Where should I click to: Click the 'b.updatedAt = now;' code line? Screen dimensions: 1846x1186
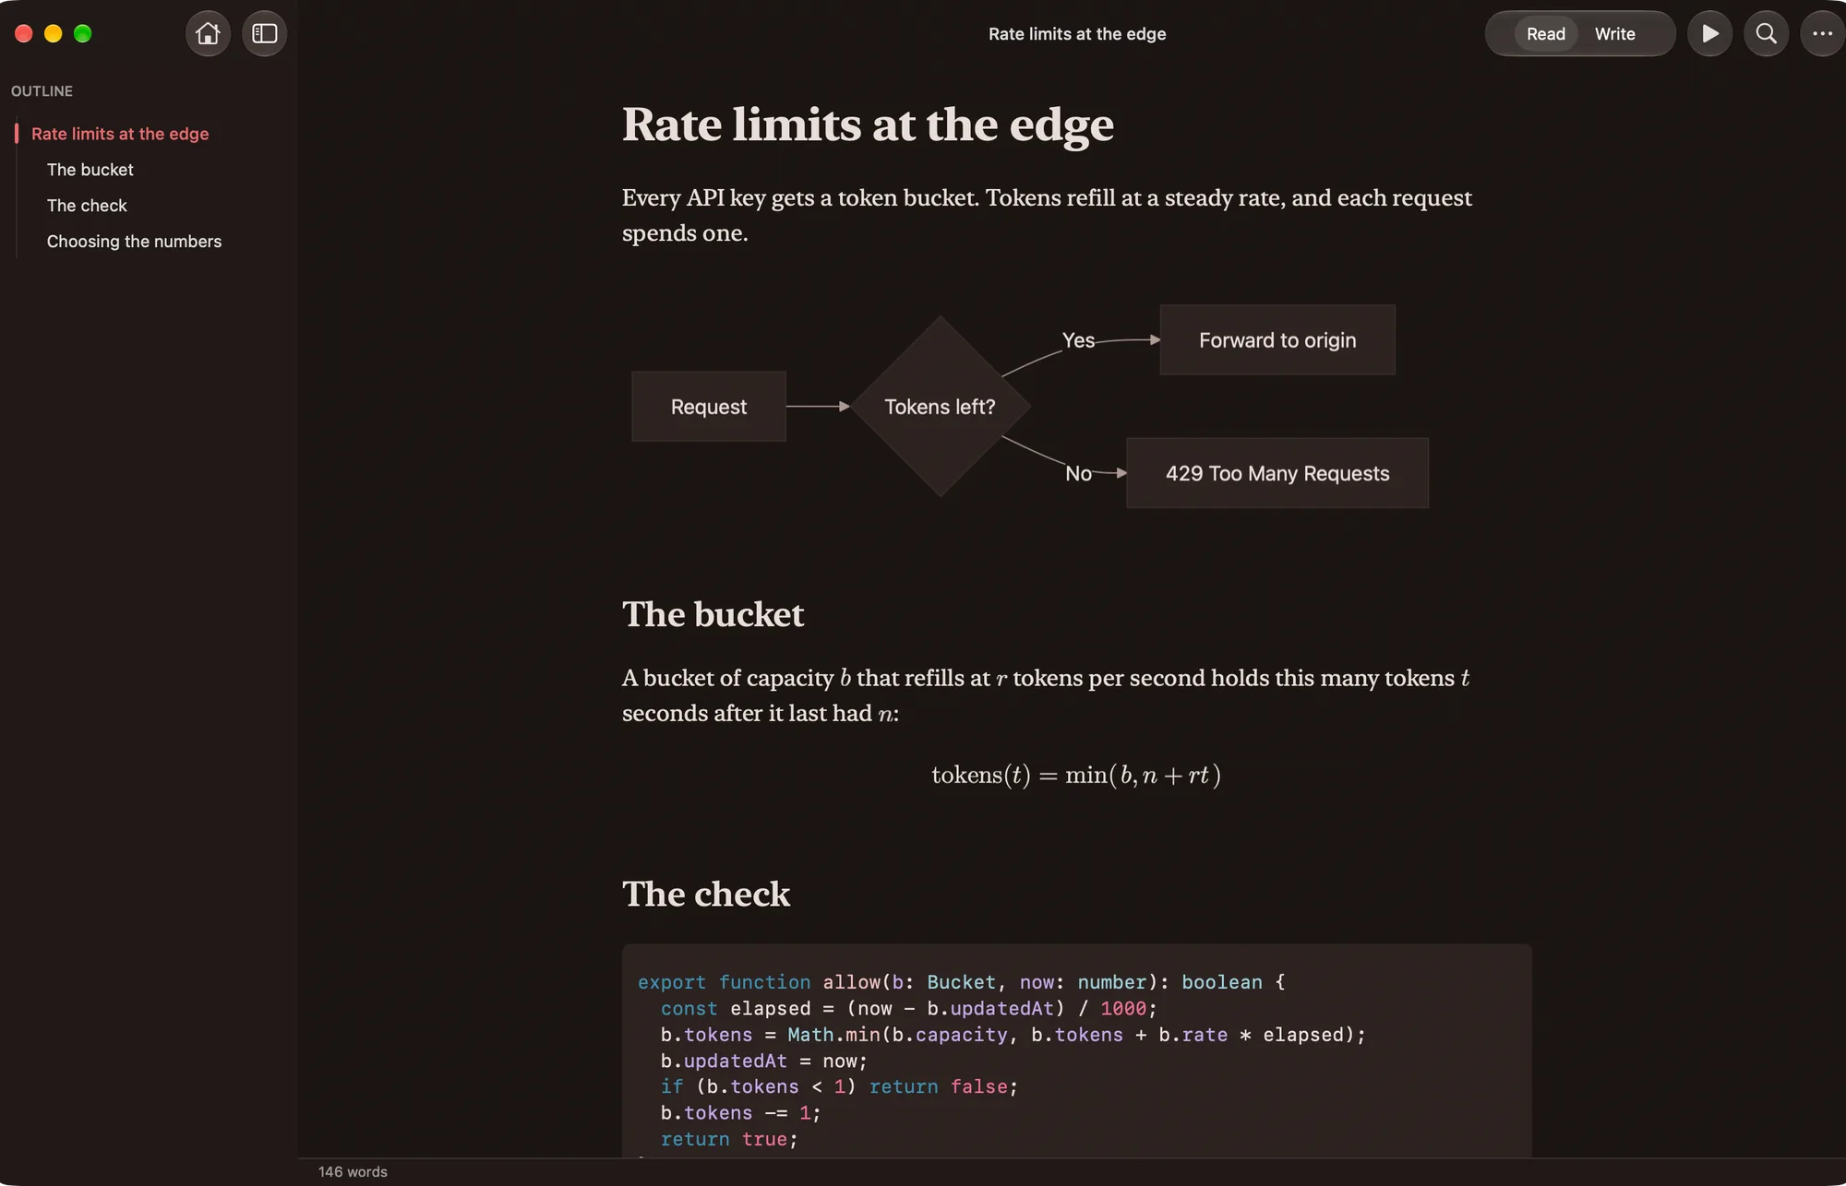tap(764, 1061)
